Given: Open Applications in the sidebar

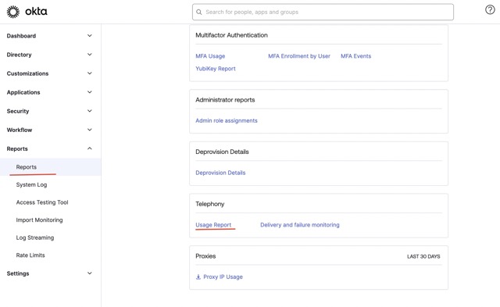Looking at the screenshot, I should pyautogui.click(x=23, y=92).
